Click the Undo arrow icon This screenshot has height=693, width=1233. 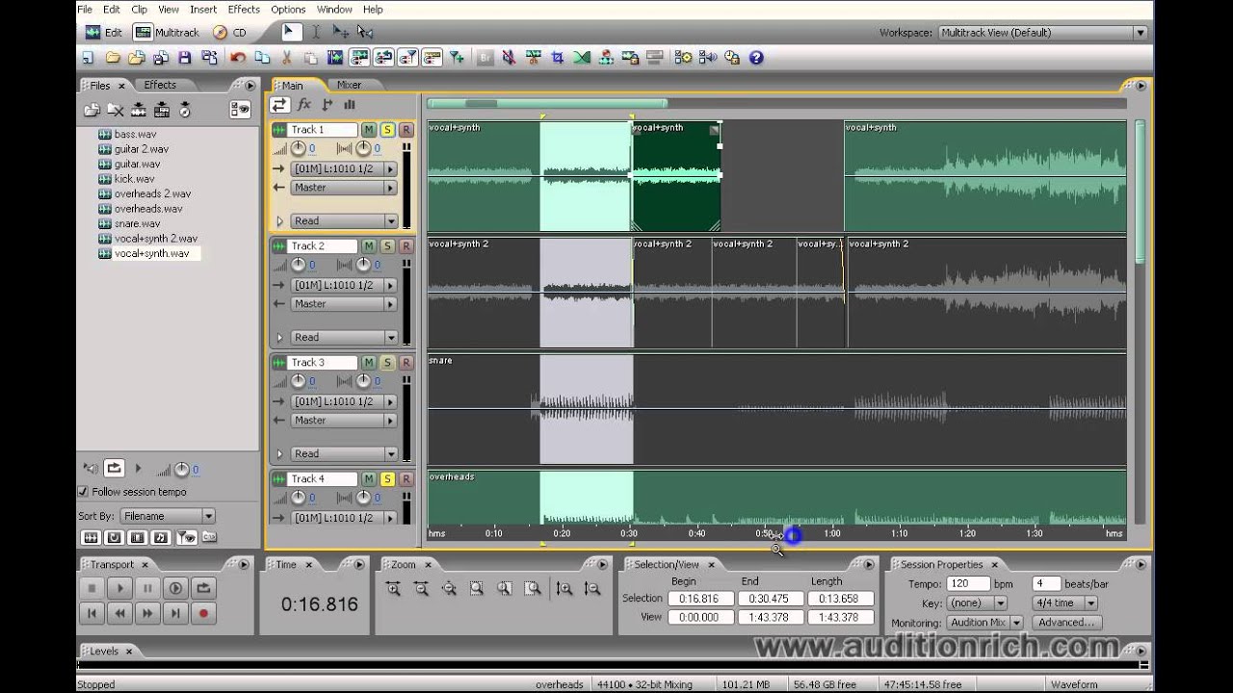click(x=237, y=58)
